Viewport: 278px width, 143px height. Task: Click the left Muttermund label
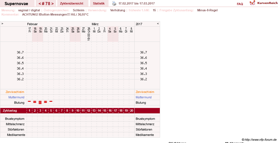coord(16,97)
